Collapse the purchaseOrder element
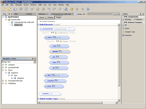 (41, 29)
